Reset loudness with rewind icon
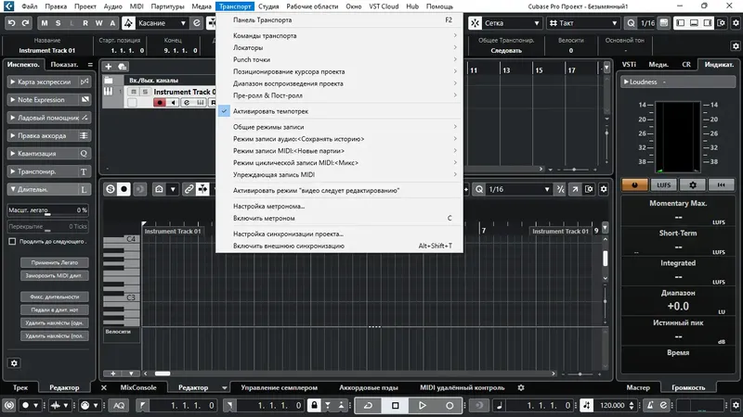The image size is (743, 417). [721, 184]
